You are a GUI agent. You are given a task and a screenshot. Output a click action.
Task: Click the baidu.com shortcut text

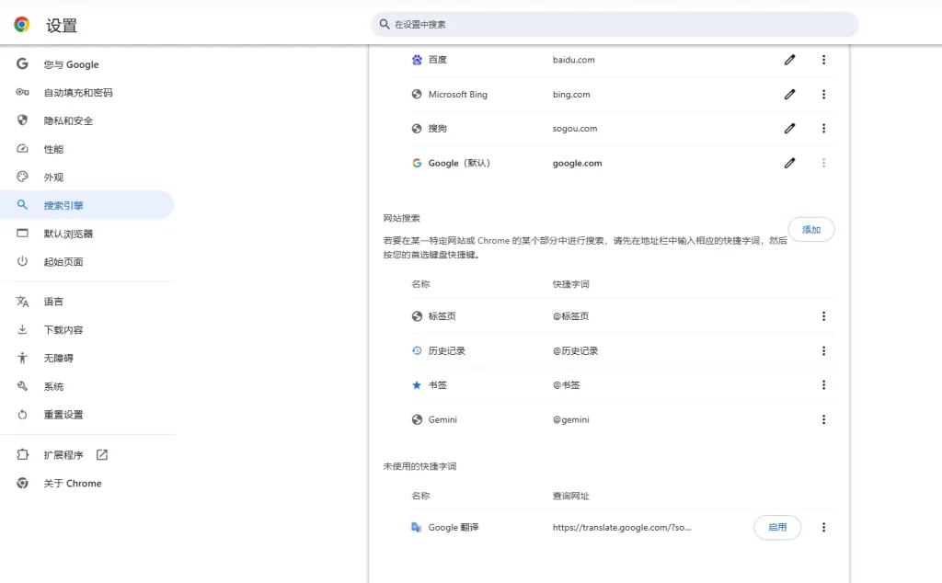pyautogui.click(x=574, y=60)
